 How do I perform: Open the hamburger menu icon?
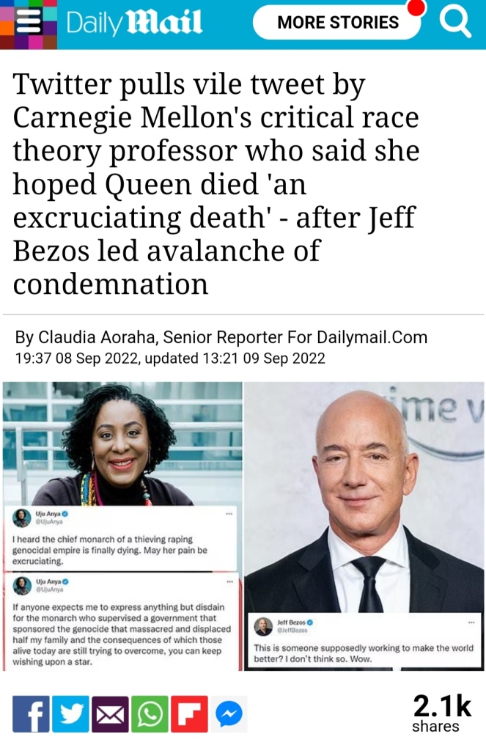coord(29,23)
